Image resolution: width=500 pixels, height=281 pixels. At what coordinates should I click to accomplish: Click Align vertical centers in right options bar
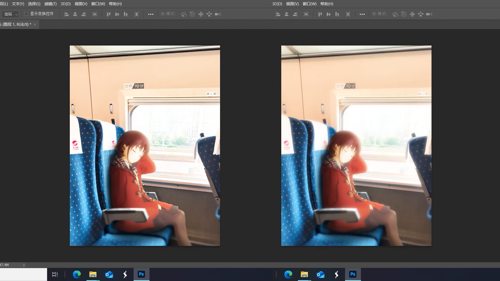pos(329,14)
